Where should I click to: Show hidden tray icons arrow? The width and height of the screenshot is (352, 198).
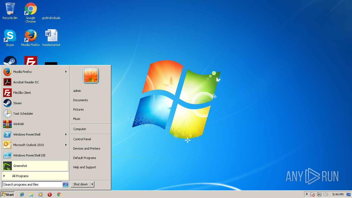[x=307, y=194]
